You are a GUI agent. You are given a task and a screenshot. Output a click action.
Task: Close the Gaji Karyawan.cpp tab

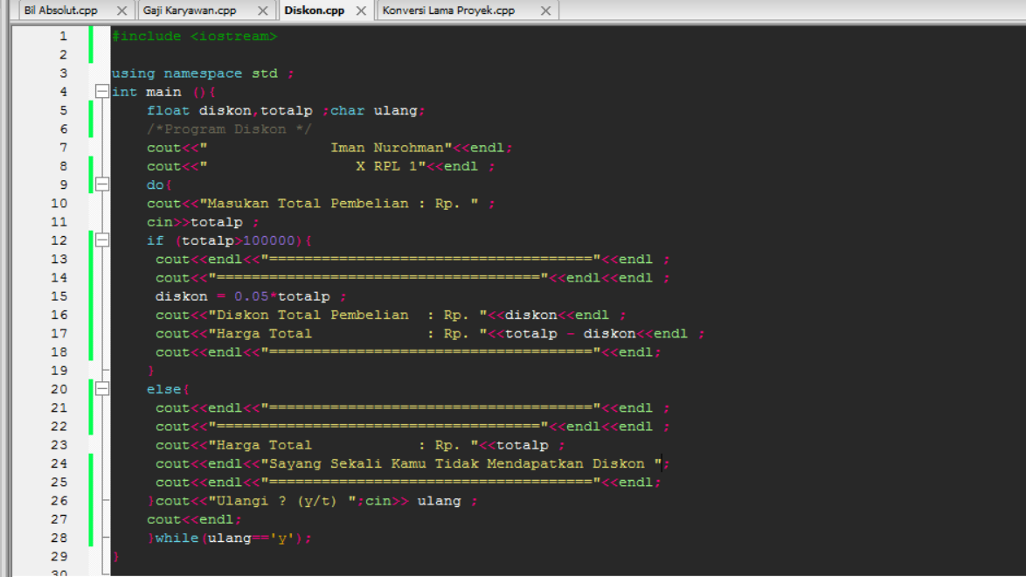(x=262, y=11)
